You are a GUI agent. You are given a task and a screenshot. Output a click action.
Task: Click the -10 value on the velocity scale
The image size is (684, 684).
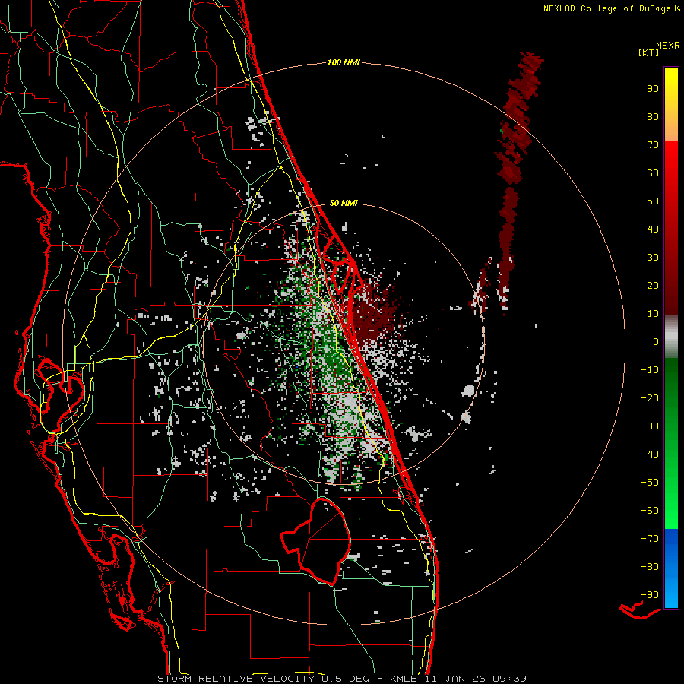coord(650,370)
